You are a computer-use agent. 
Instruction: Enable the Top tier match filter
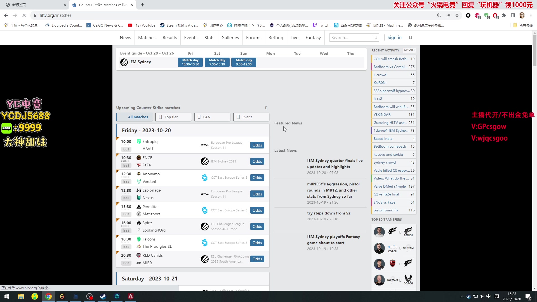click(173, 117)
